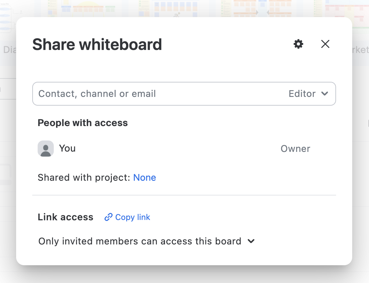Image resolution: width=369 pixels, height=283 pixels.
Task: Open the share settings gear icon
Action: (298, 44)
